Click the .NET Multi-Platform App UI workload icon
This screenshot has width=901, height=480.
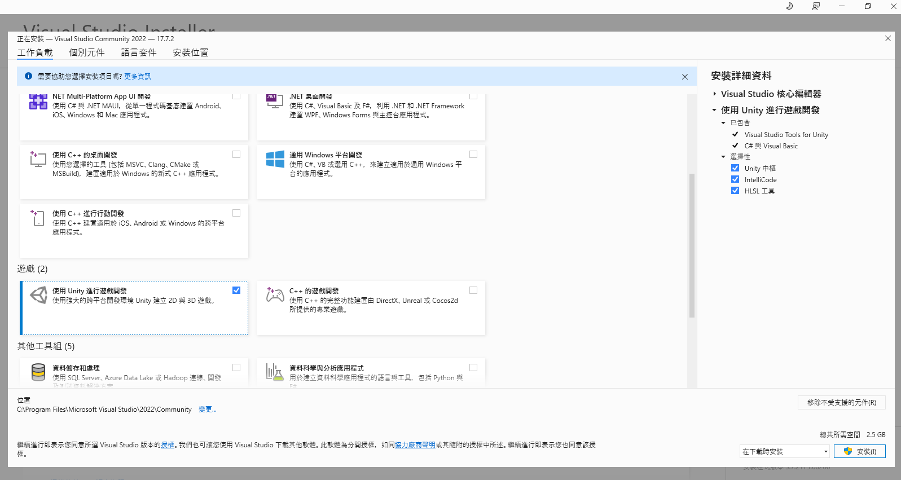[38, 102]
